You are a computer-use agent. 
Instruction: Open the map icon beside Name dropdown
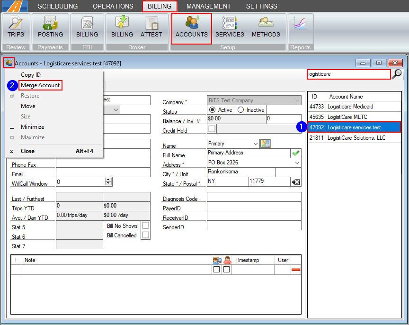266,144
